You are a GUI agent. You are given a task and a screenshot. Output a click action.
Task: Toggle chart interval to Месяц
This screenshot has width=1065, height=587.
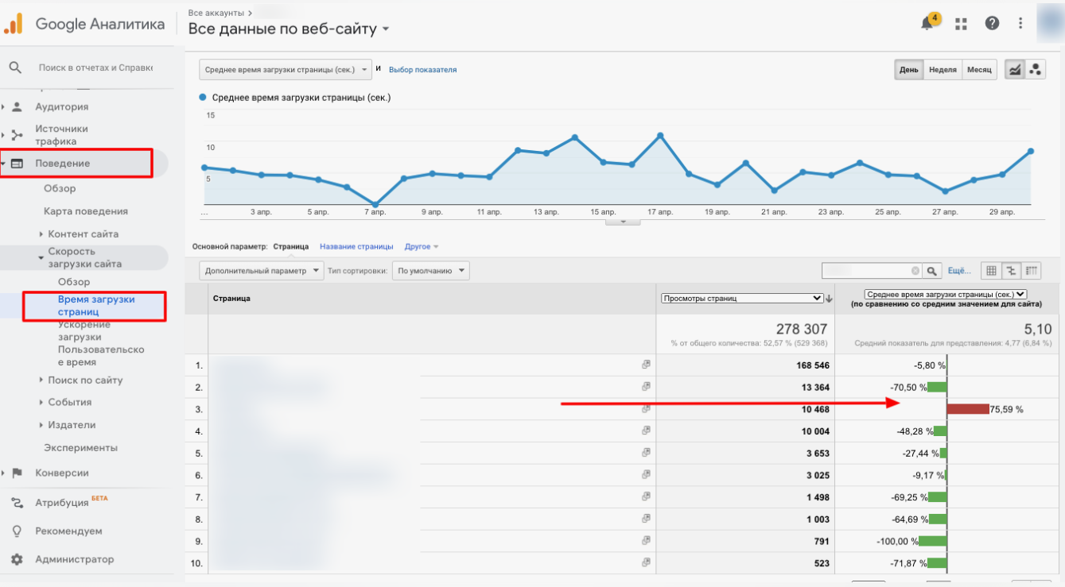(x=979, y=70)
